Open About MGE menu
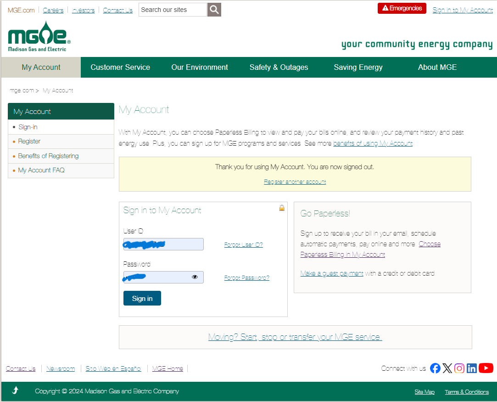497x402 pixels. point(437,67)
